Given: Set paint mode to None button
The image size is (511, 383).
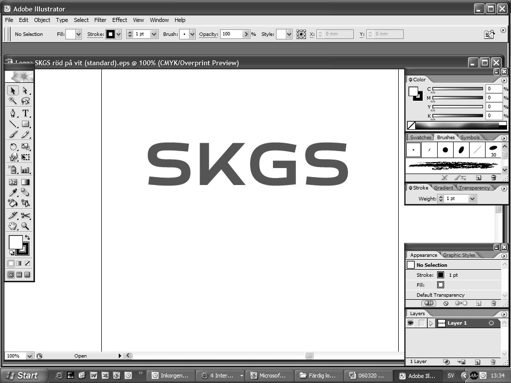Looking at the screenshot, I should [x=27, y=263].
